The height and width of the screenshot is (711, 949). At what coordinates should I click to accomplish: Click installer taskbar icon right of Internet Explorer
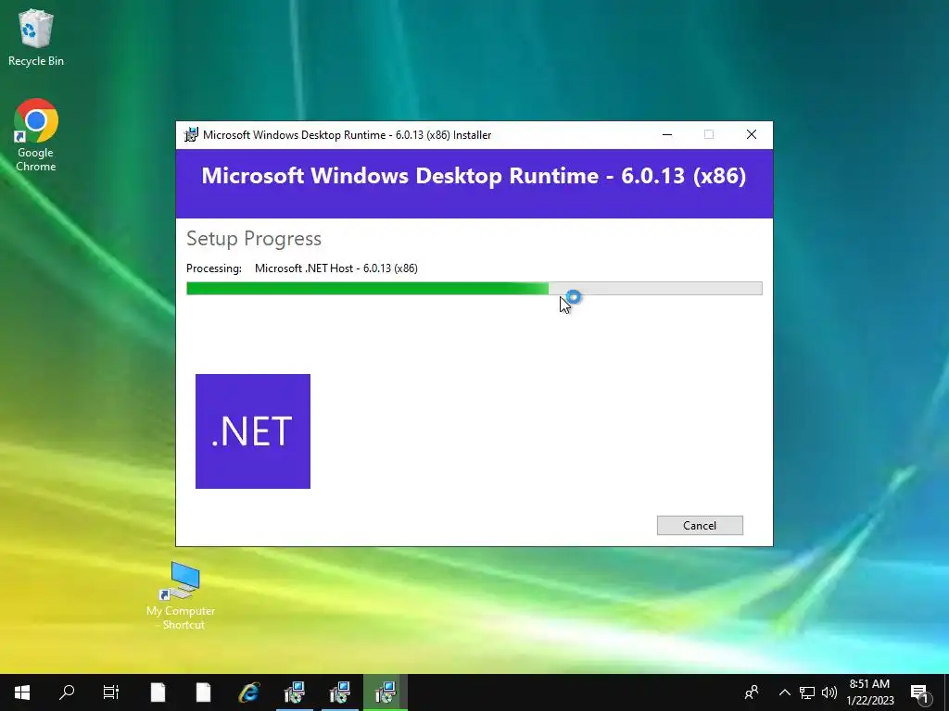click(295, 692)
